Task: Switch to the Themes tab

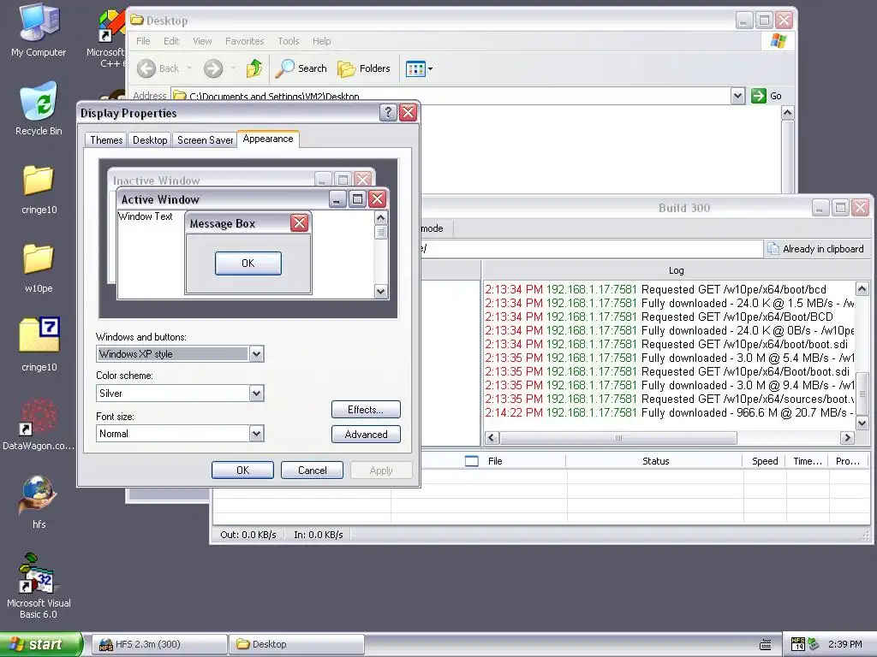Action: point(106,139)
